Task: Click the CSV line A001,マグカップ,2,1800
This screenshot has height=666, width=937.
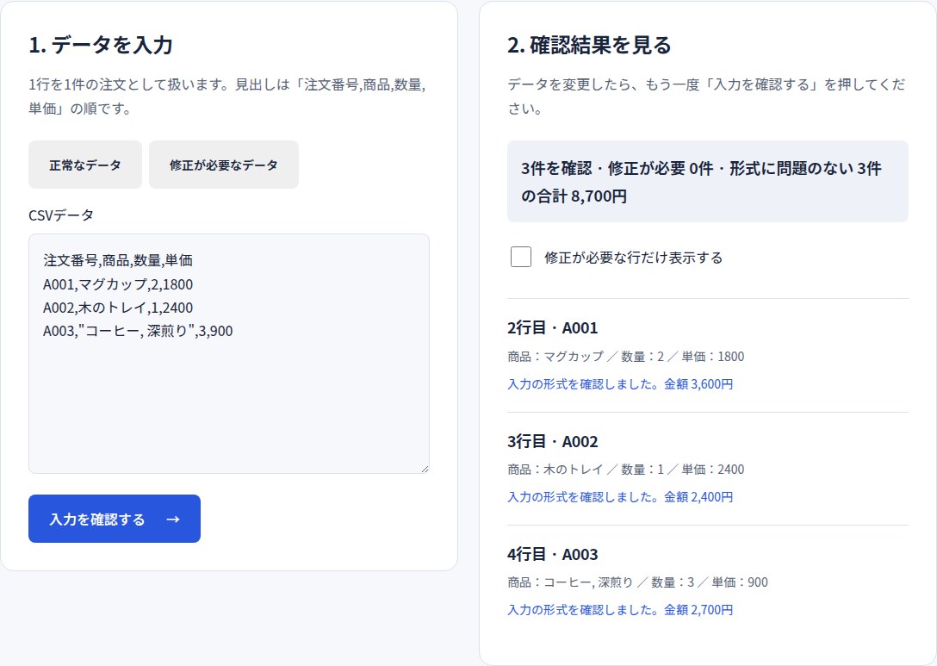Action: (118, 284)
